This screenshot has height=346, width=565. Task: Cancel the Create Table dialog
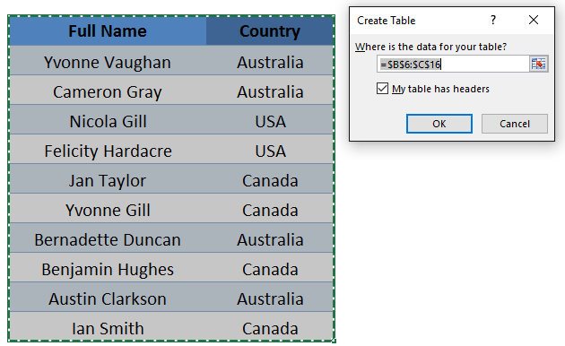point(515,124)
